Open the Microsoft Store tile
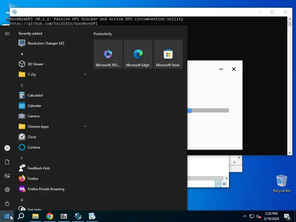The width and height of the screenshot is (296, 222). click(x=168, y=54)
